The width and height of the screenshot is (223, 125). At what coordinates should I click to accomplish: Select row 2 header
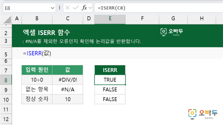[x=6, y=33]
